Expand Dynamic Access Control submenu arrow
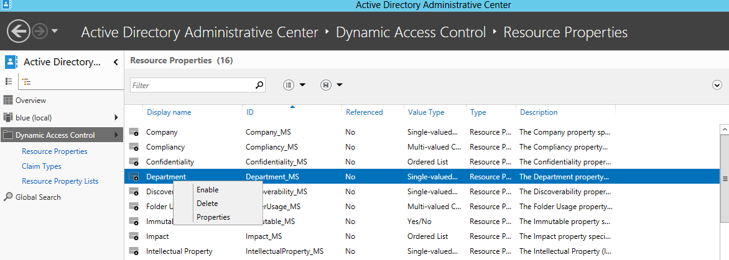 pyautogui.click(x=116, y=135)
